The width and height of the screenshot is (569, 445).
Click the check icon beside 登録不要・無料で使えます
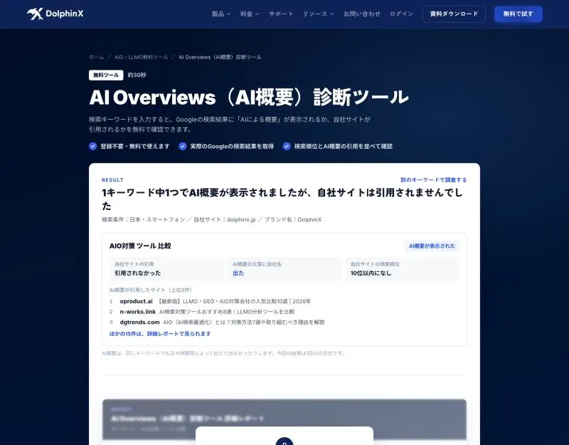(x=93, y=146)
